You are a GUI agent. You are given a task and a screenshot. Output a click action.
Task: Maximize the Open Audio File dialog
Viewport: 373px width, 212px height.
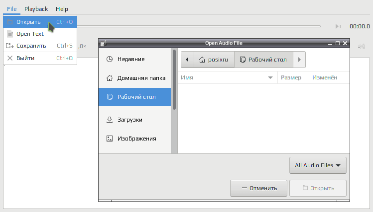[x=338, y=43]
